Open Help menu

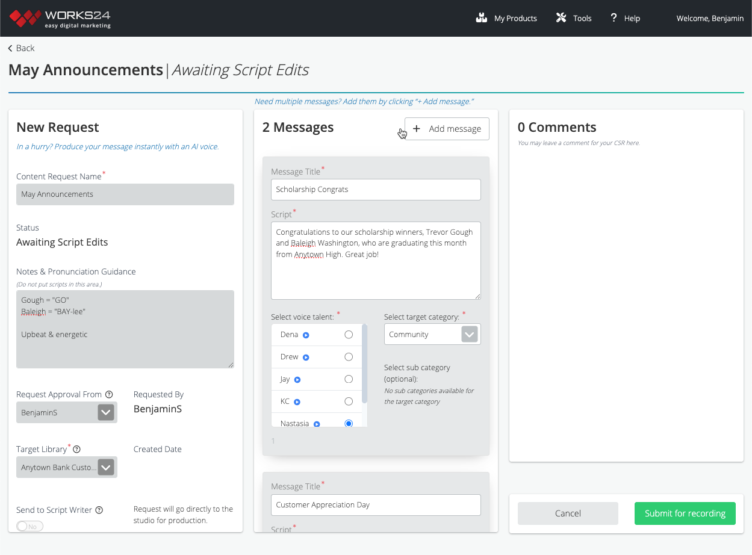coord(625,18)
